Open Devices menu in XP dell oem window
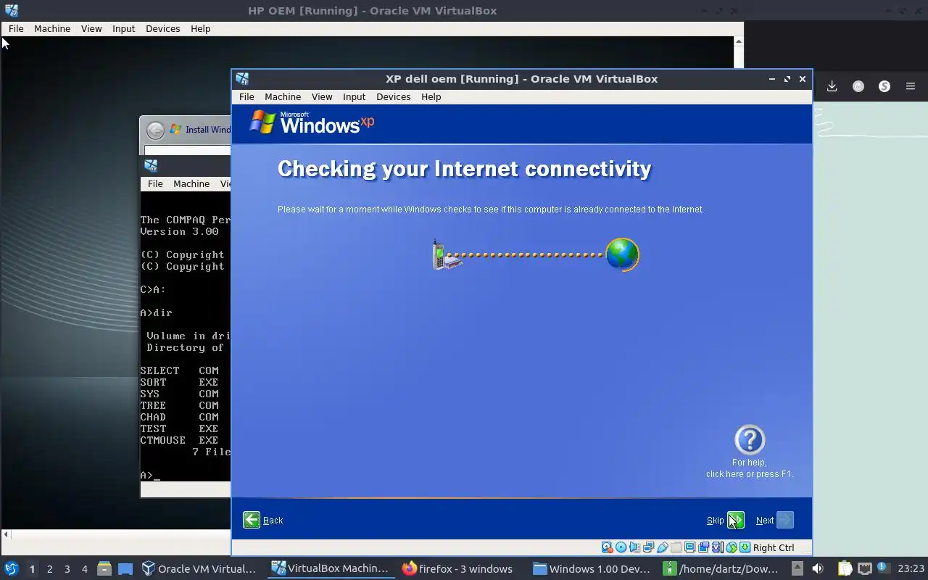 [394, 96]
